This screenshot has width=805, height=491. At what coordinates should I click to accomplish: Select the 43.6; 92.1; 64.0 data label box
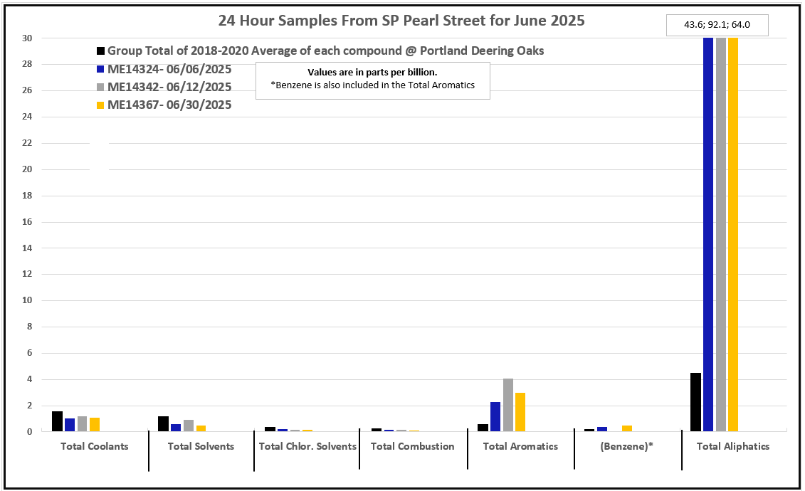click(x=717, y=25)
